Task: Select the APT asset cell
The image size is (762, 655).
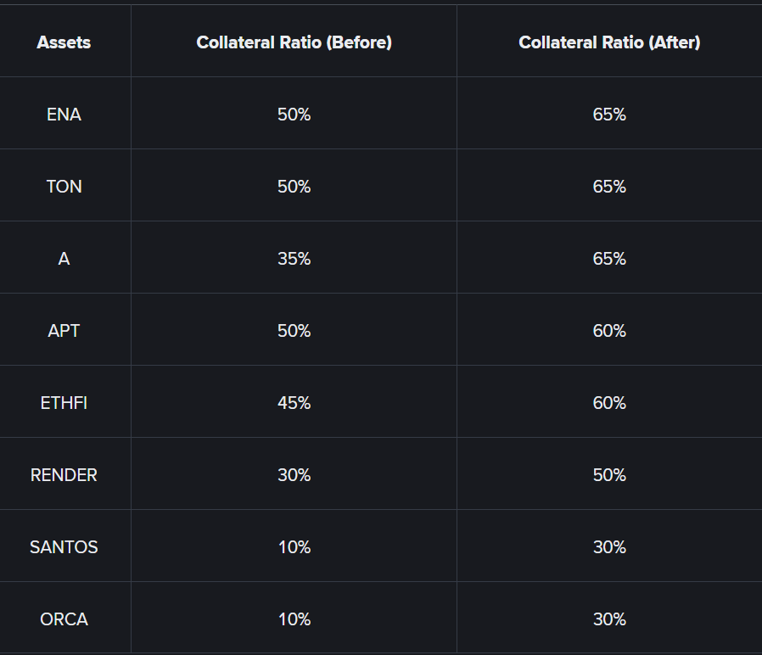Action: click(x=64, y=331)
